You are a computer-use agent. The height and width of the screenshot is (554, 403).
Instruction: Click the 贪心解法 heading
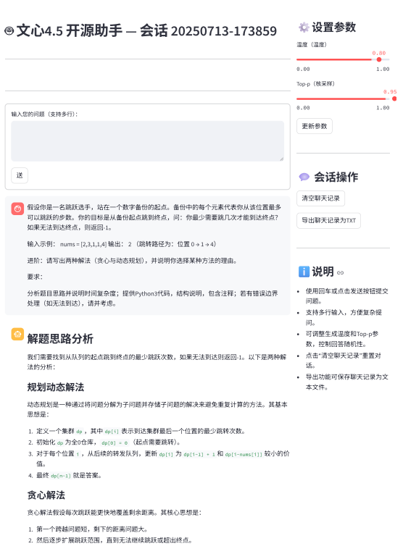(x=46, y=495)
